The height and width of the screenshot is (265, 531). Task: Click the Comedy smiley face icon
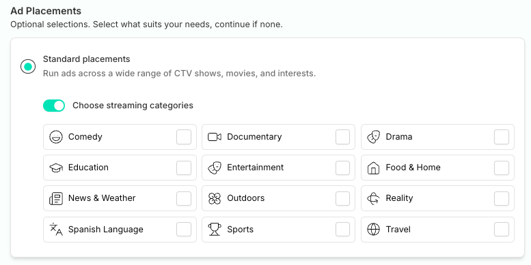pyautogui.click(x=56, y=137)
